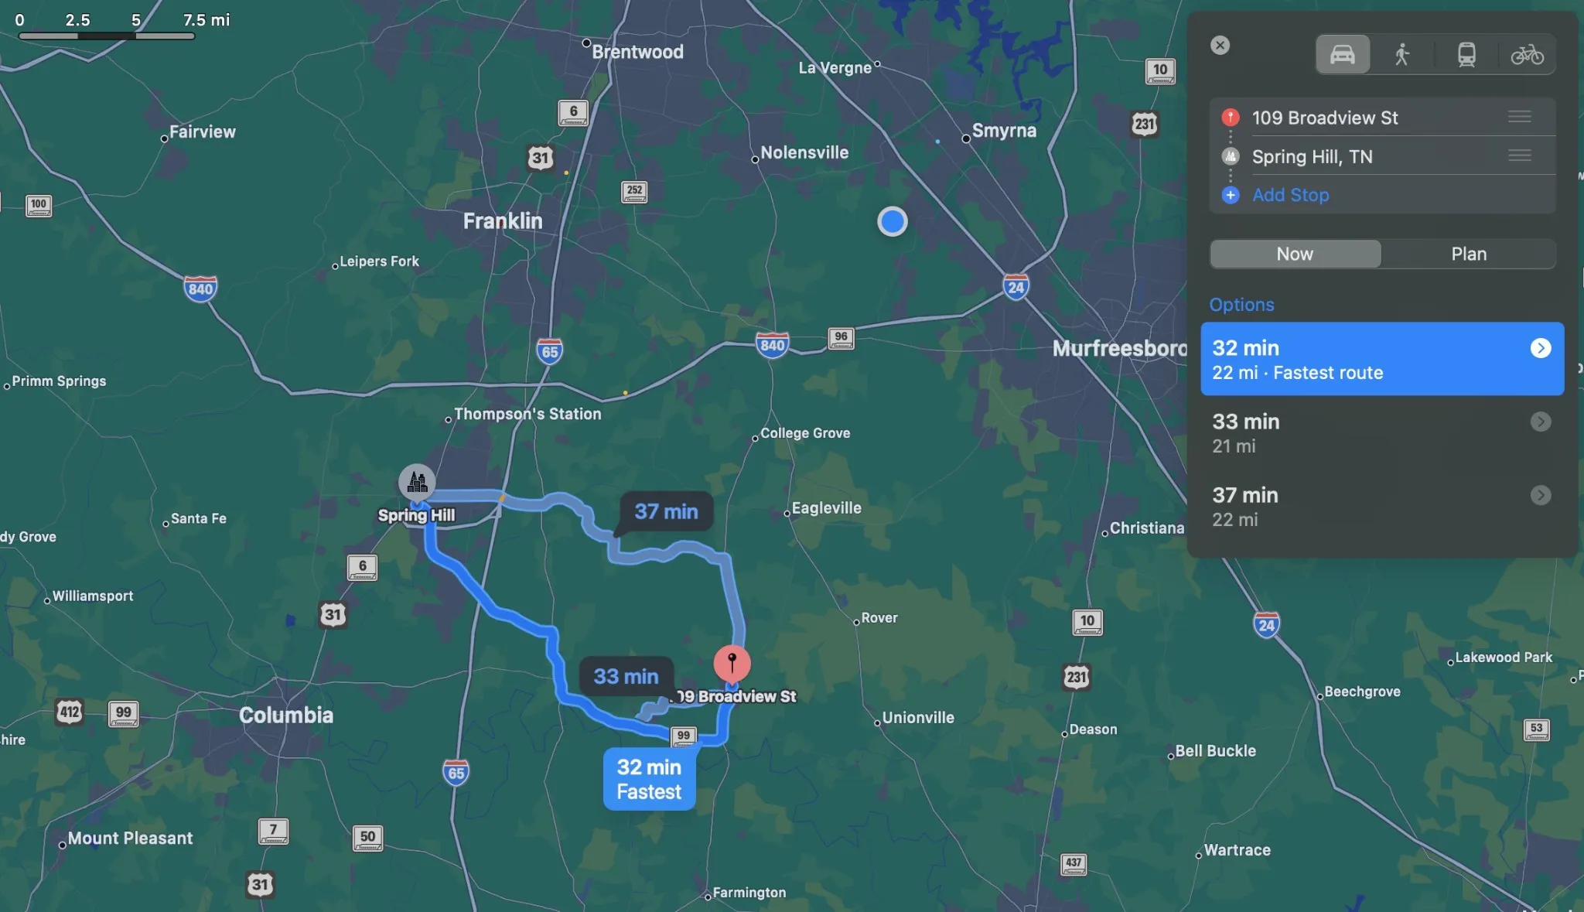
Task: Click the red pin at 109 Broadview St
Action: [732, 663]
